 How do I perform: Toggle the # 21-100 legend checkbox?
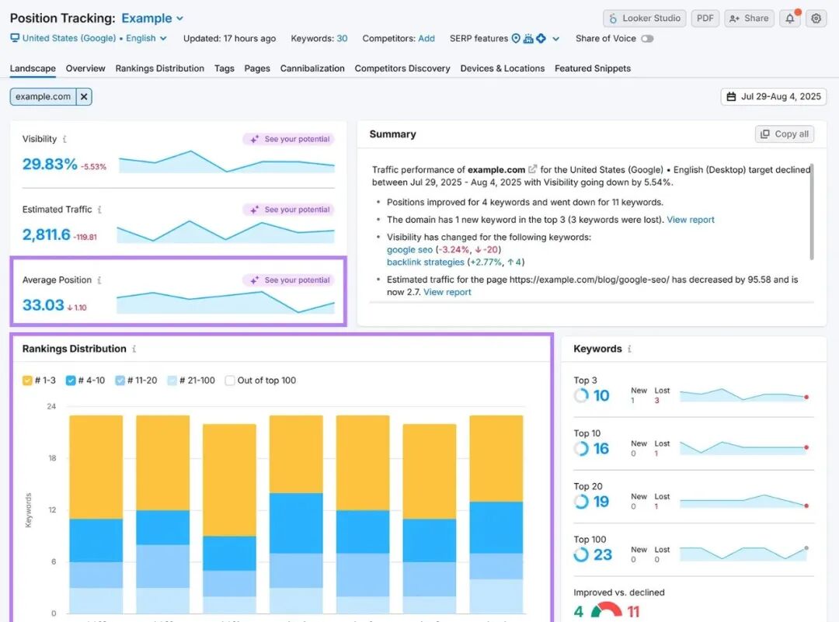click(x=172, y=380)
